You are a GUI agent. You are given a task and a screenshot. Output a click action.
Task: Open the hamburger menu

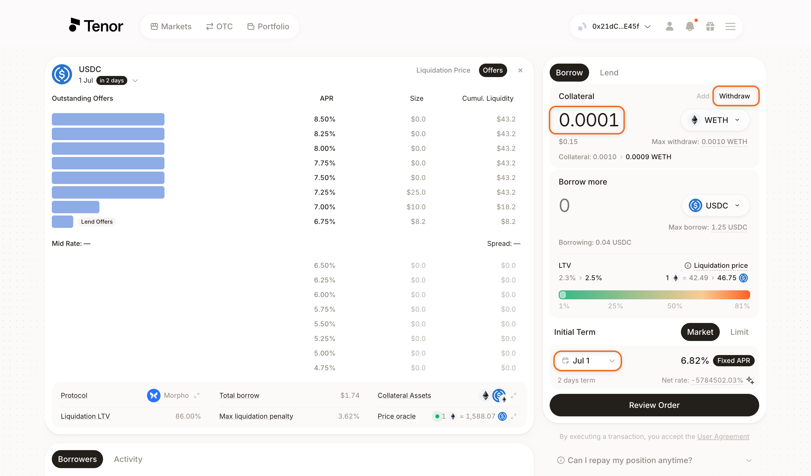730,26
